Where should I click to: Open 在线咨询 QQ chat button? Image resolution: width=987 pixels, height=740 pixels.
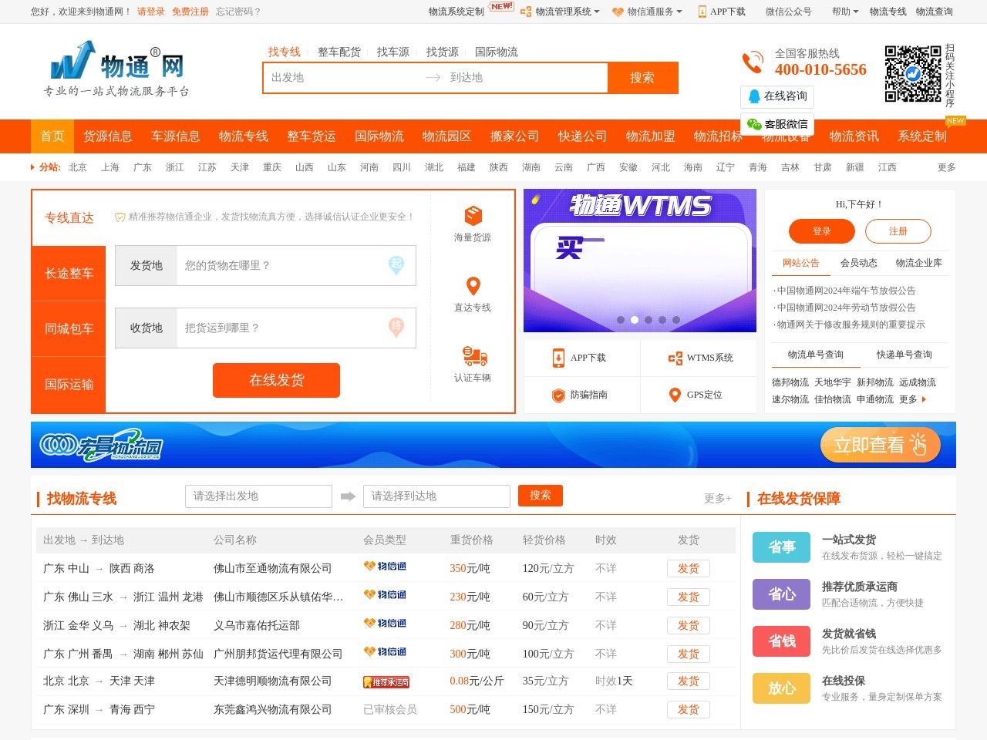tap(777, 96)
